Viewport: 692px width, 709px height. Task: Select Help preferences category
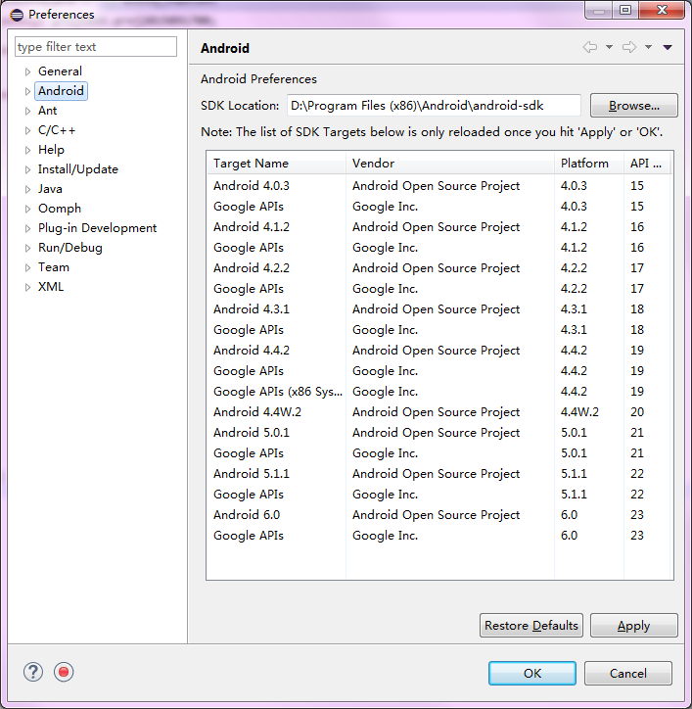point(51,150)
